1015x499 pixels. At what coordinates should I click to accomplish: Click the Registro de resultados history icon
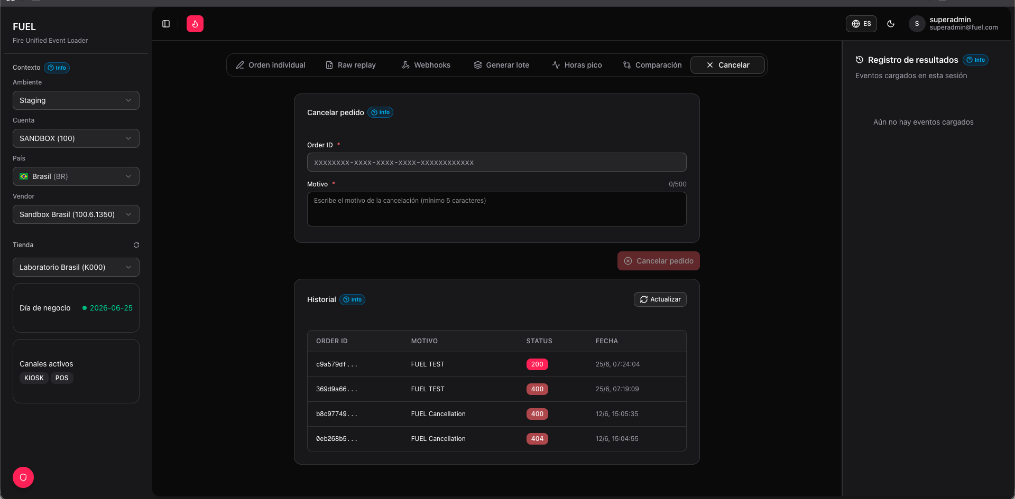[860, 60]
